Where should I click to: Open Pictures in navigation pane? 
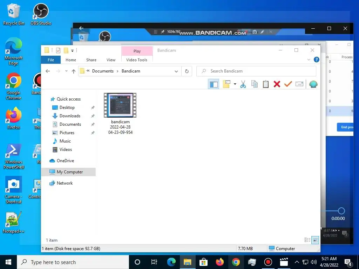coord(67,133)
